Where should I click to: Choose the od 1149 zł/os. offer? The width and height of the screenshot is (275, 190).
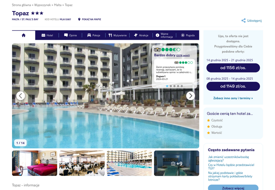[233, 86]
